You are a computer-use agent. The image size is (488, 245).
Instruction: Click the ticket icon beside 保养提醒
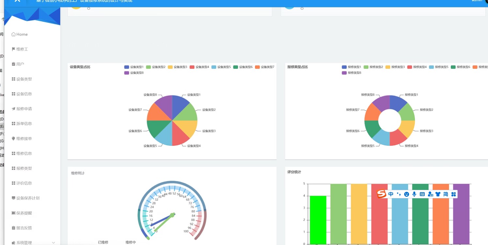(13, 213)
